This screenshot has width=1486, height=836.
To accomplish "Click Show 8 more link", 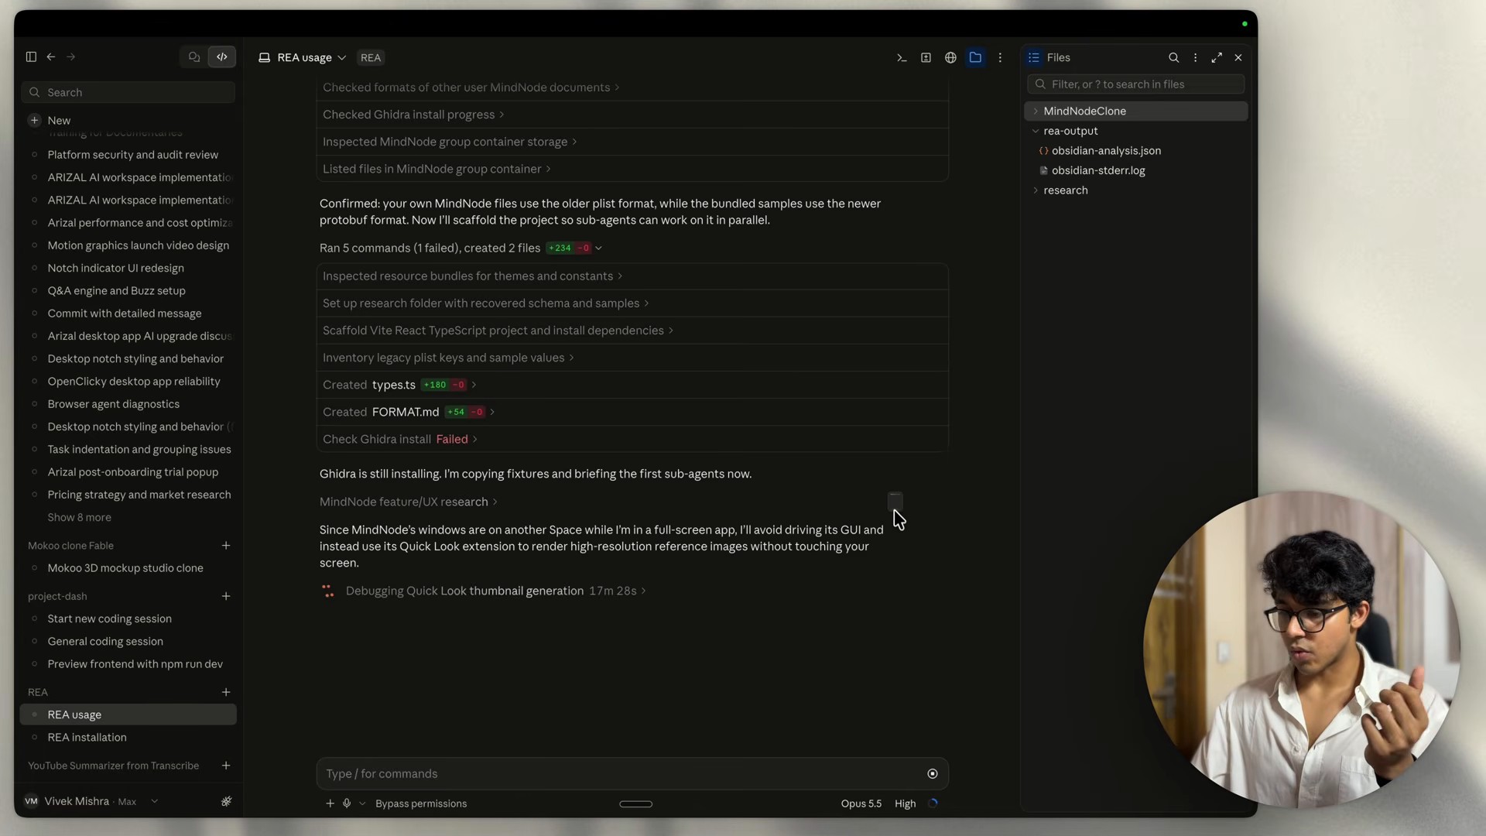I will coord(79,517).
